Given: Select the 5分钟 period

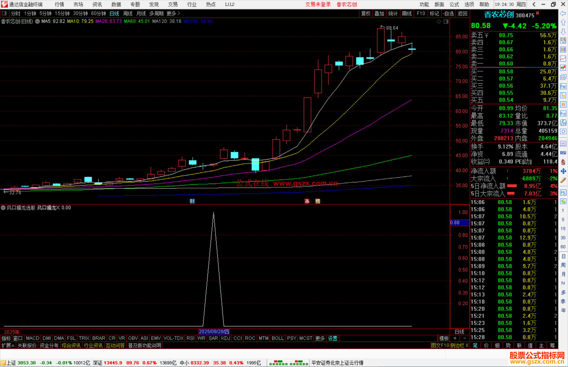Looking at the screenshot, I should click(x=45, y=13).
